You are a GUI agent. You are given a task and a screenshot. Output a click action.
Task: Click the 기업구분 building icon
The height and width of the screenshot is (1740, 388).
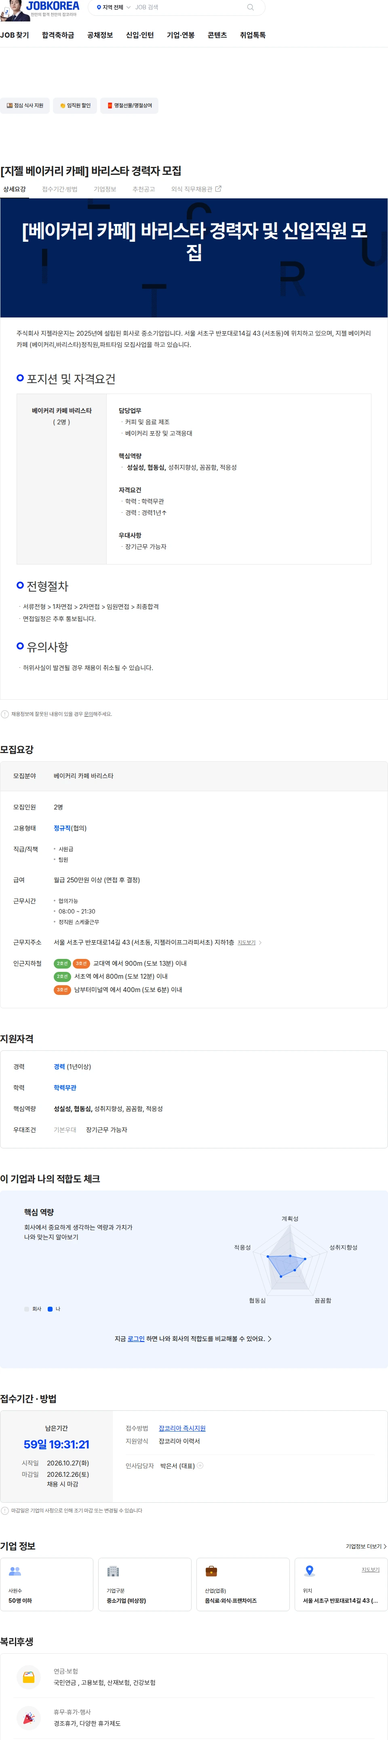click(113, 1571)
